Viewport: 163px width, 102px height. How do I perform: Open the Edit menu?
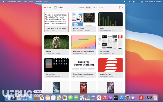25,2
